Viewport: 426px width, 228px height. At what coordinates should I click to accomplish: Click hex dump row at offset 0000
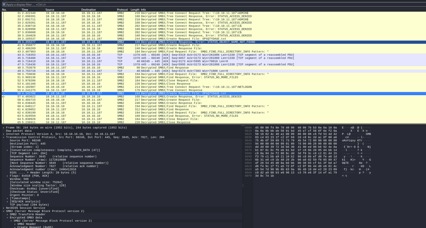point(308,128)
